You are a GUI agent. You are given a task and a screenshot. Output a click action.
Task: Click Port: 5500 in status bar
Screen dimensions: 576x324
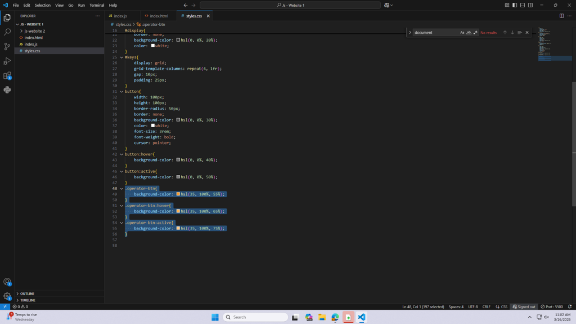pyautogui.click(x=553, y=307)
